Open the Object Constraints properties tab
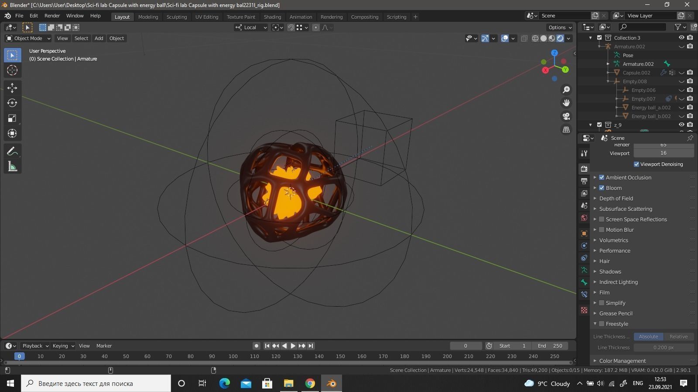 [584, 258]
